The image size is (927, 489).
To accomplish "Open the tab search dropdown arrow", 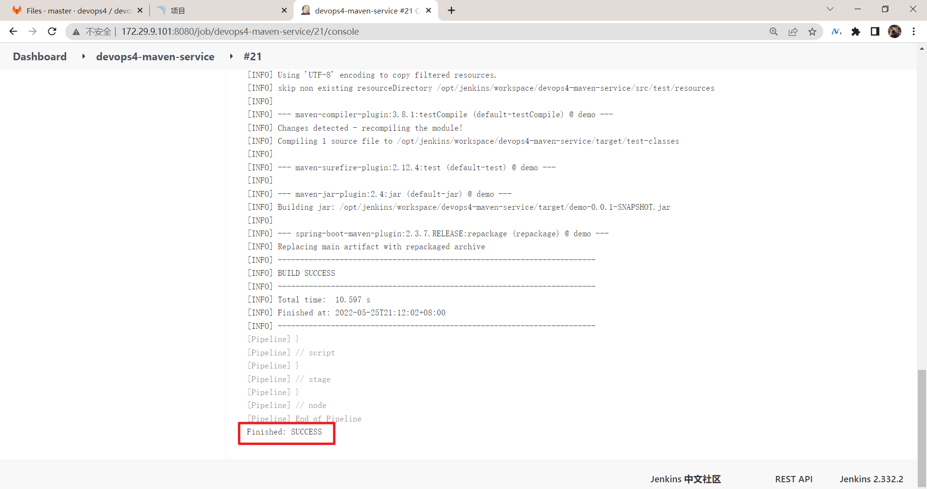I will [x=830, y=9].
